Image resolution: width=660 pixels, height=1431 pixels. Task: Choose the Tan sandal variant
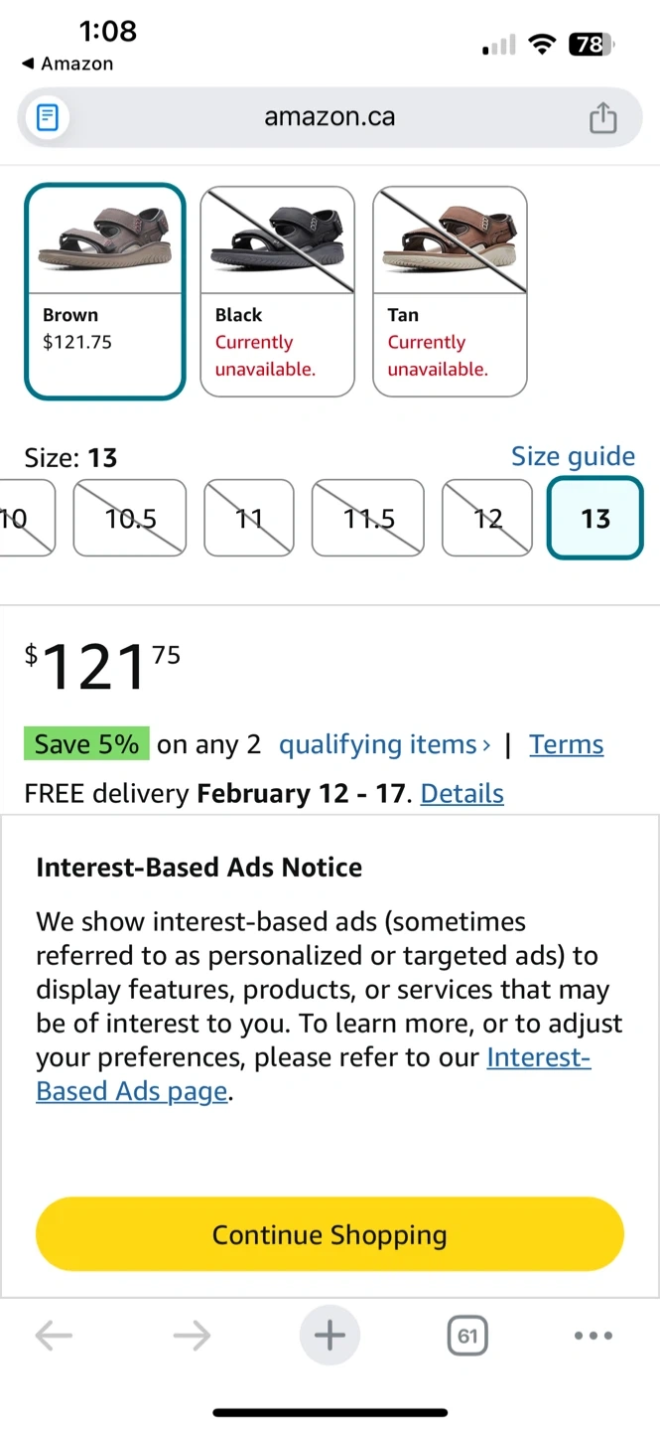coord(450,291)
